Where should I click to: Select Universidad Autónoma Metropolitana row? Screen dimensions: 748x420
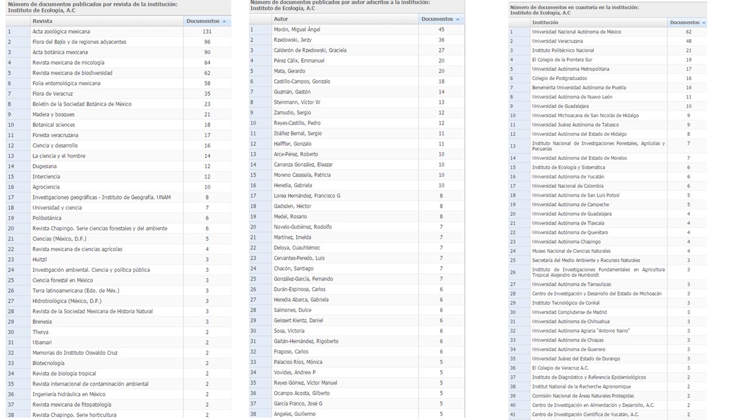[x=608, y=69]
